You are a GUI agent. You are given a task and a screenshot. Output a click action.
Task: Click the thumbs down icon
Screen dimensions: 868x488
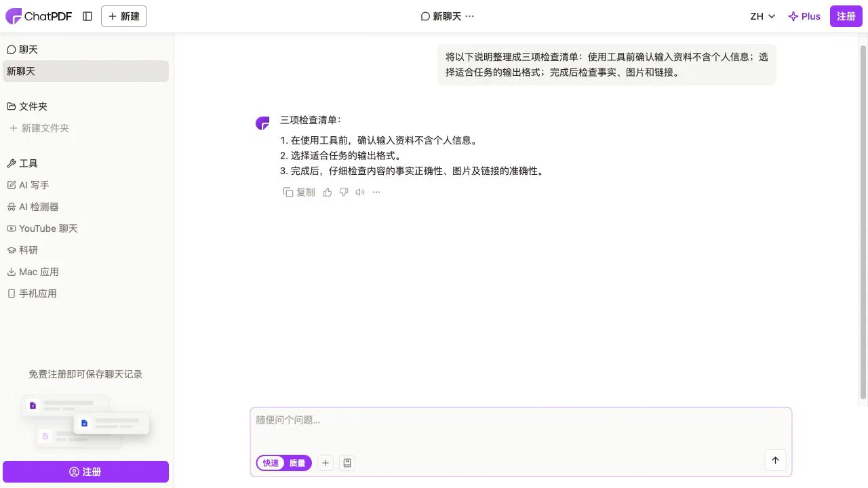coord(344,192)
